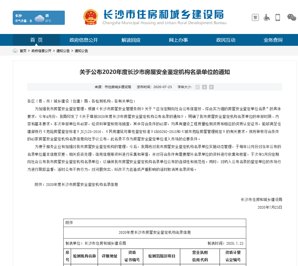Viewport: 298px width, 266px height.
Task: Toggle traditional Chinese with 繁 button
Action: click(x=255, y=18)
